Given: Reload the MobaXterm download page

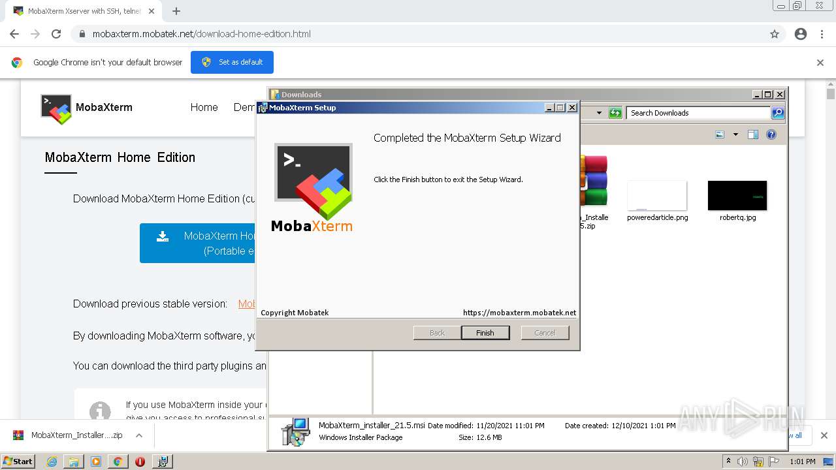Looking at the screenshot, I should click(56, 34).
